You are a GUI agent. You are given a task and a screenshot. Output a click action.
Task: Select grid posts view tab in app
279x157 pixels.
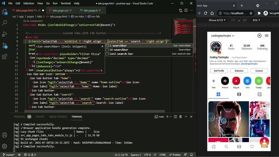[x=218, y=94]
